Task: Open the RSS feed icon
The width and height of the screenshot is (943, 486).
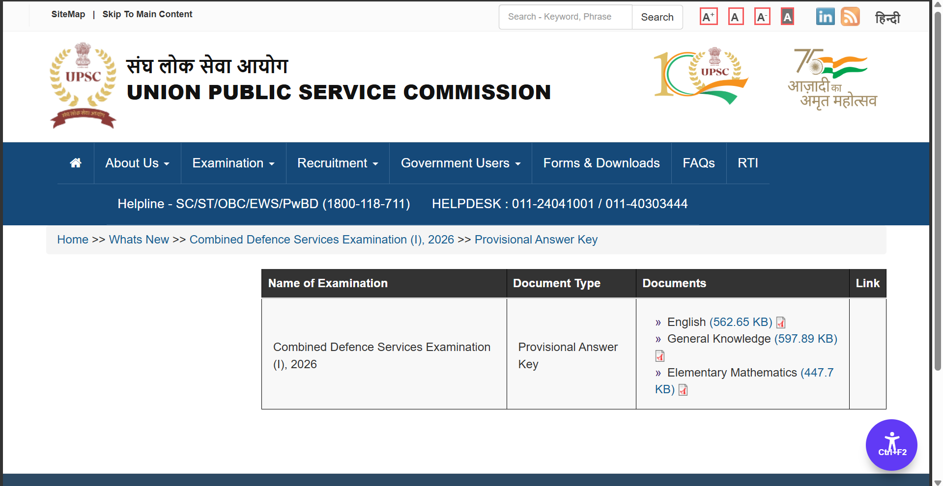Action: click(x=850, y=17)
